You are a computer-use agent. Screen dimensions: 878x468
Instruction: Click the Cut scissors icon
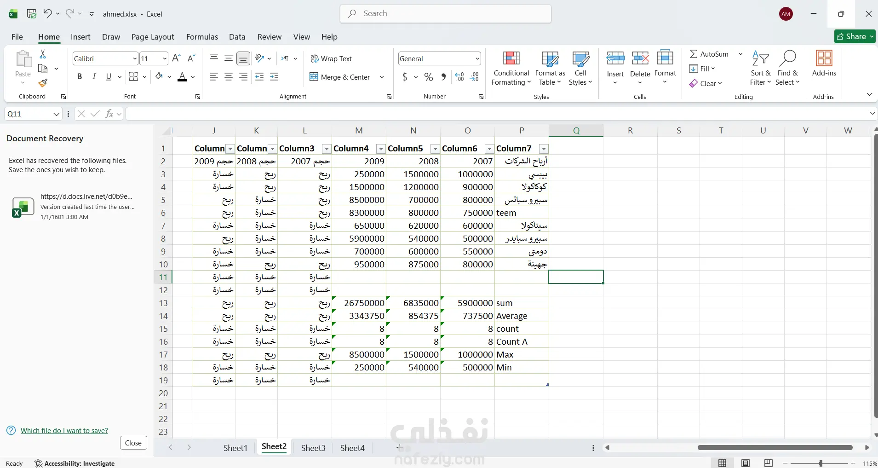click(43, 54)
